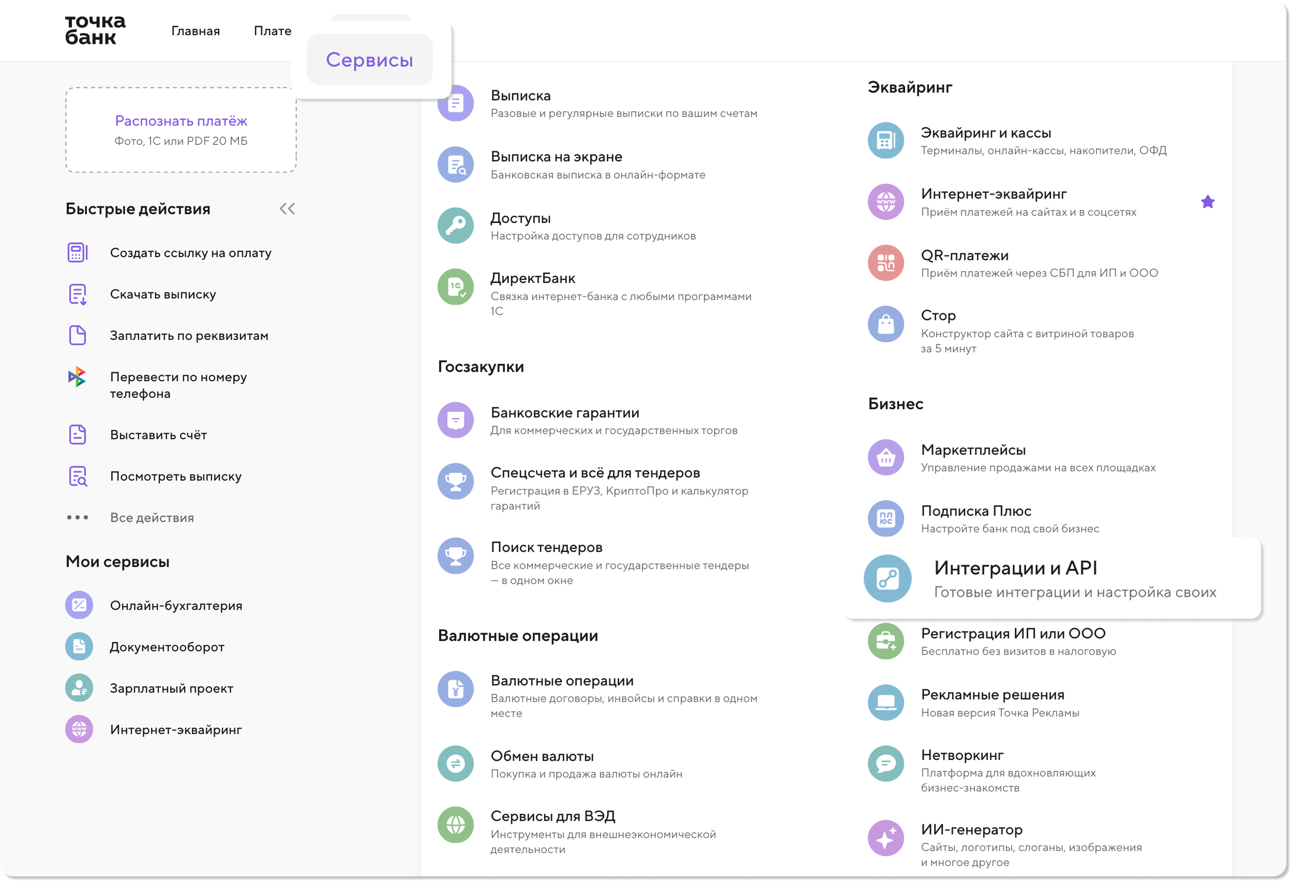Click the Зарплатный проект icon
The width and height of the screenshot is (1291, 881).
coord(79,688)
